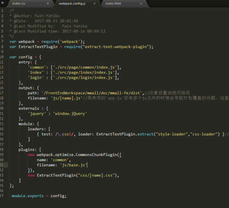Click the '@Last Modified by:' comment text
The image size is (229, 208).
pyautogui.click(x=34, y=26)
